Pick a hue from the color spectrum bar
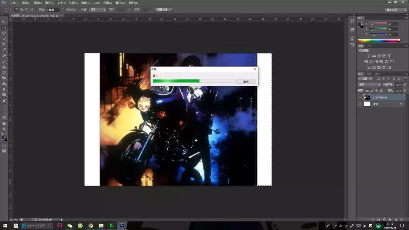The height and width of the screenshot is (230, 409). (379, 41)
